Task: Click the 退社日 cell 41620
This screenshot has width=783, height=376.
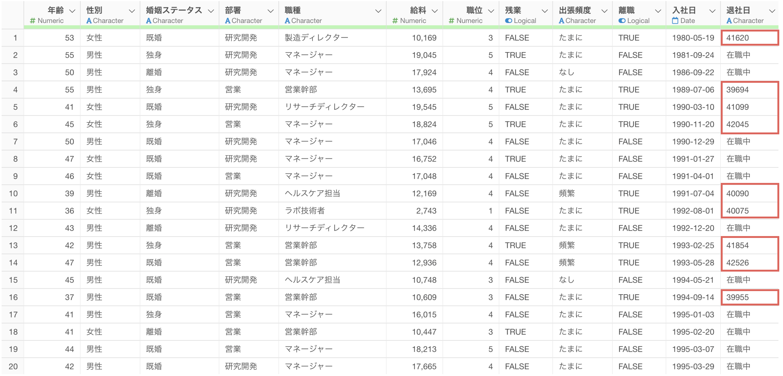Action: (750, 38)
